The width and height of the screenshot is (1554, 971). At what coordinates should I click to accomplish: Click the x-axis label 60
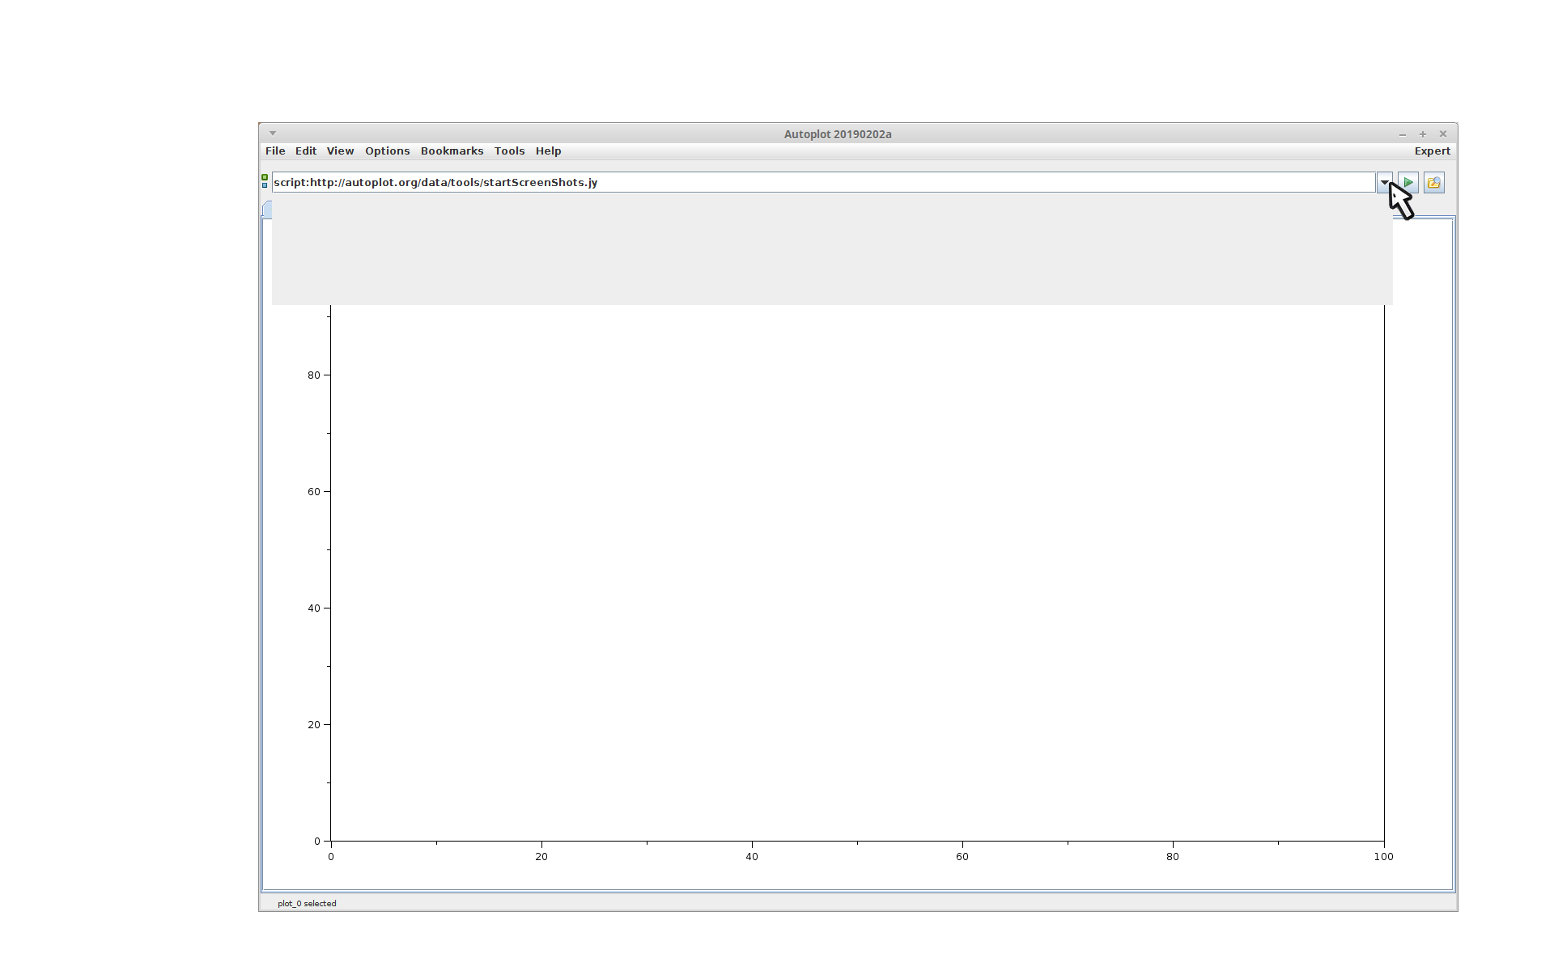click(x=962, y=857)
